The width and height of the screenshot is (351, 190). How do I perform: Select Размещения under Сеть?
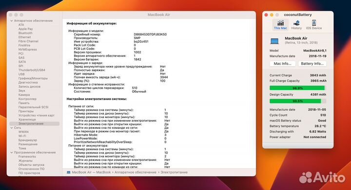(x=28, y=144)
